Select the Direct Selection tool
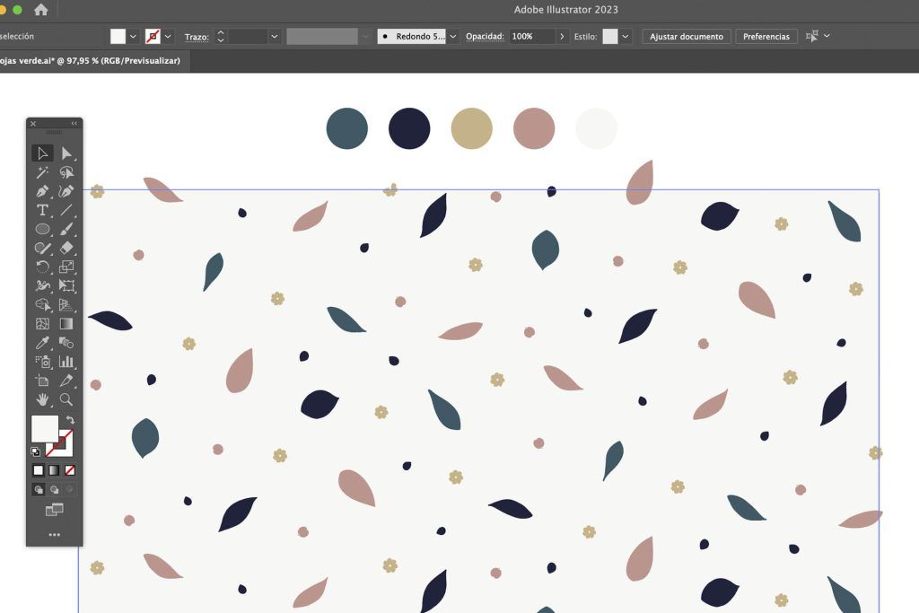This screenshot has width=919, height=613. (x=66, y=153)
